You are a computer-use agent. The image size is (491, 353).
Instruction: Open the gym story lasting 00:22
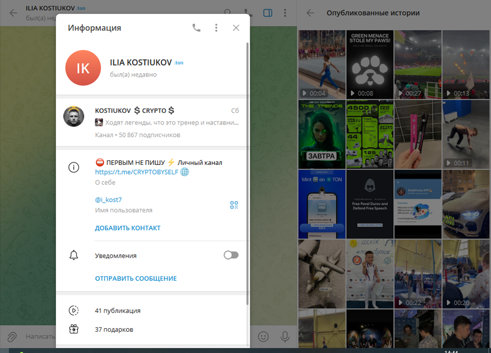418,274
